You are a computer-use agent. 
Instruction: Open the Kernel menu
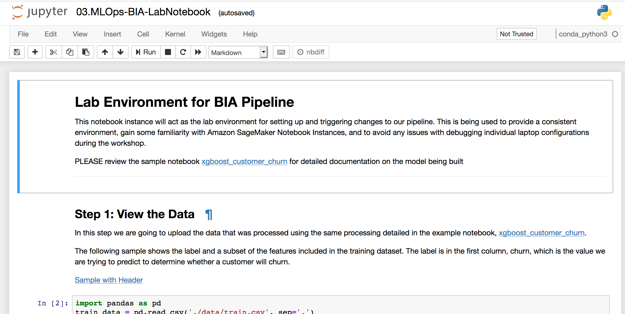click(175, 34)
